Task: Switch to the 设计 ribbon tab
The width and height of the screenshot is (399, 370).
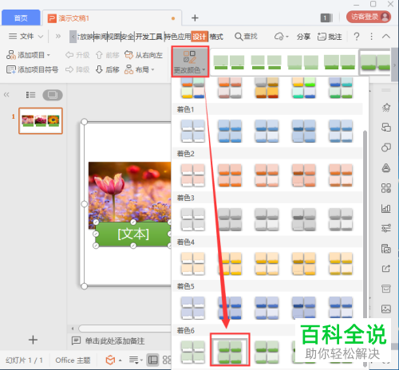Action: coord(199,37)
